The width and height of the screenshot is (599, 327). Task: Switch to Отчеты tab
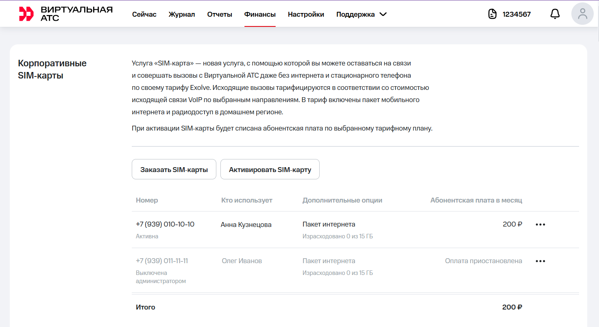[x=220, y=14]
